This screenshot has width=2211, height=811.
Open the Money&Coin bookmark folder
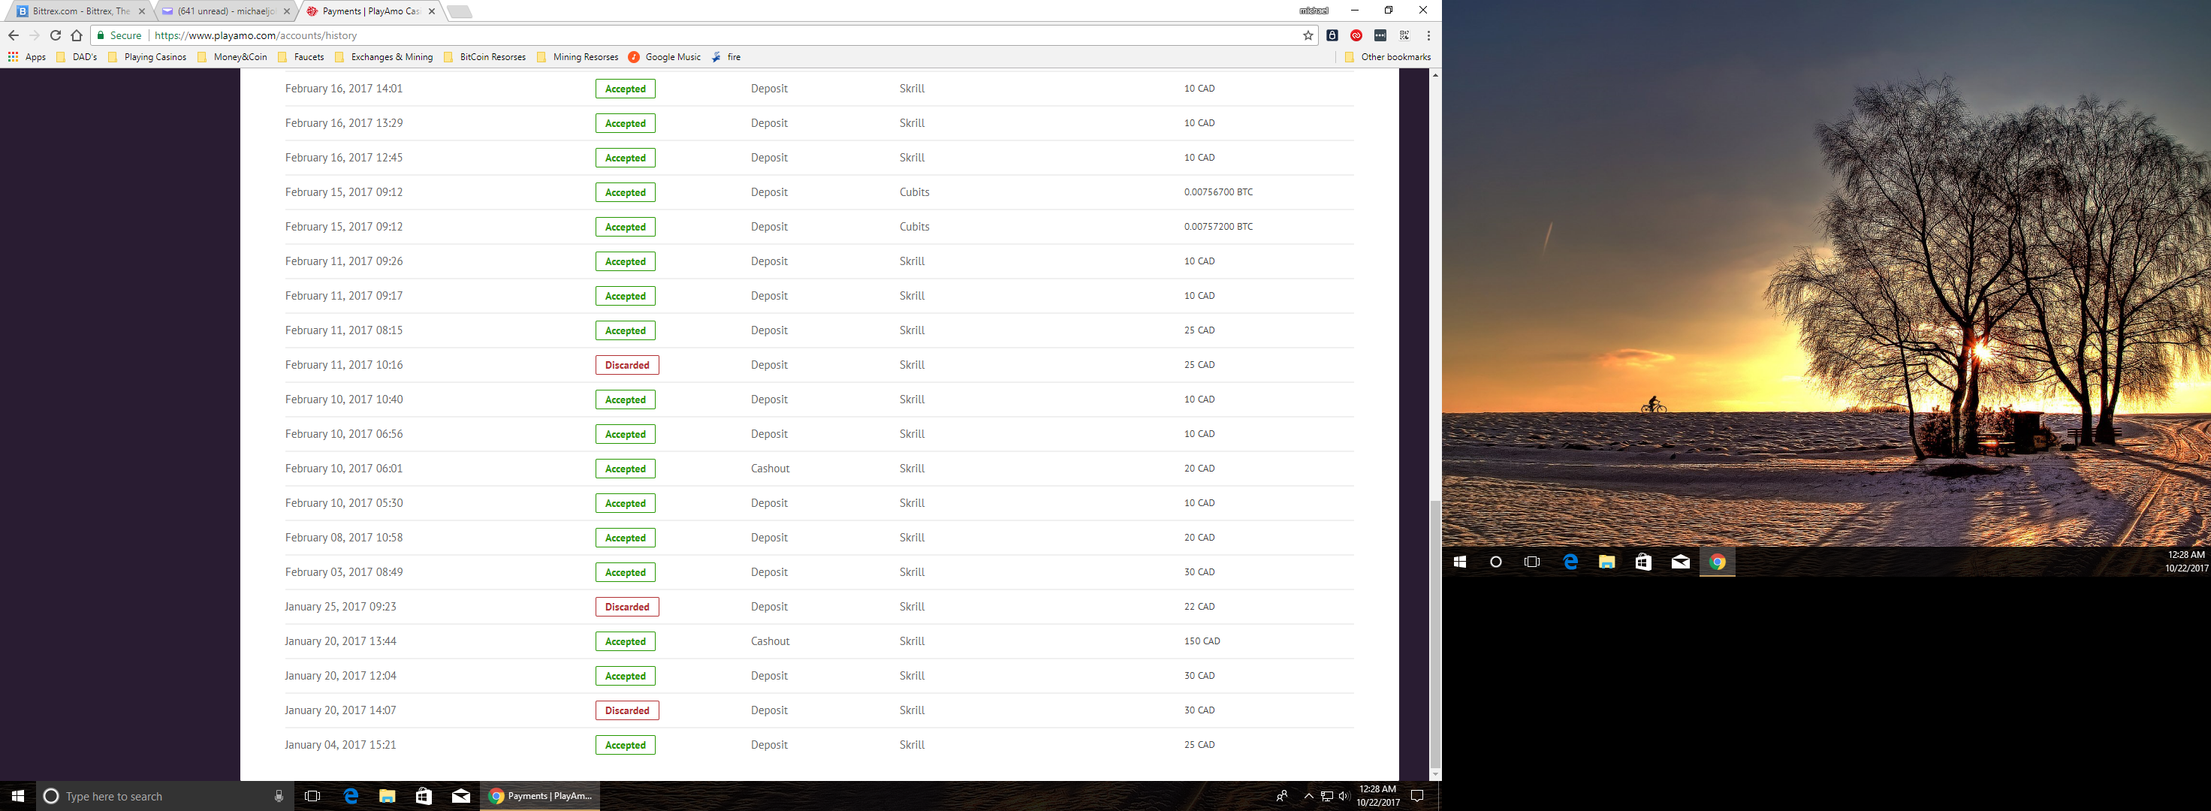click(232, 56)
